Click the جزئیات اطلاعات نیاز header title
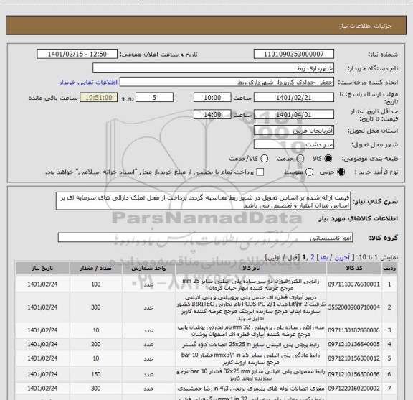This screenshot has width=413, height=400. [x=366, y=26]
